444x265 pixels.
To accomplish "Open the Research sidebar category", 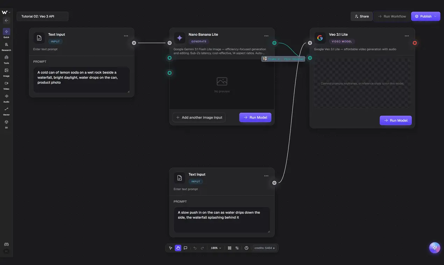I will 6,46.
